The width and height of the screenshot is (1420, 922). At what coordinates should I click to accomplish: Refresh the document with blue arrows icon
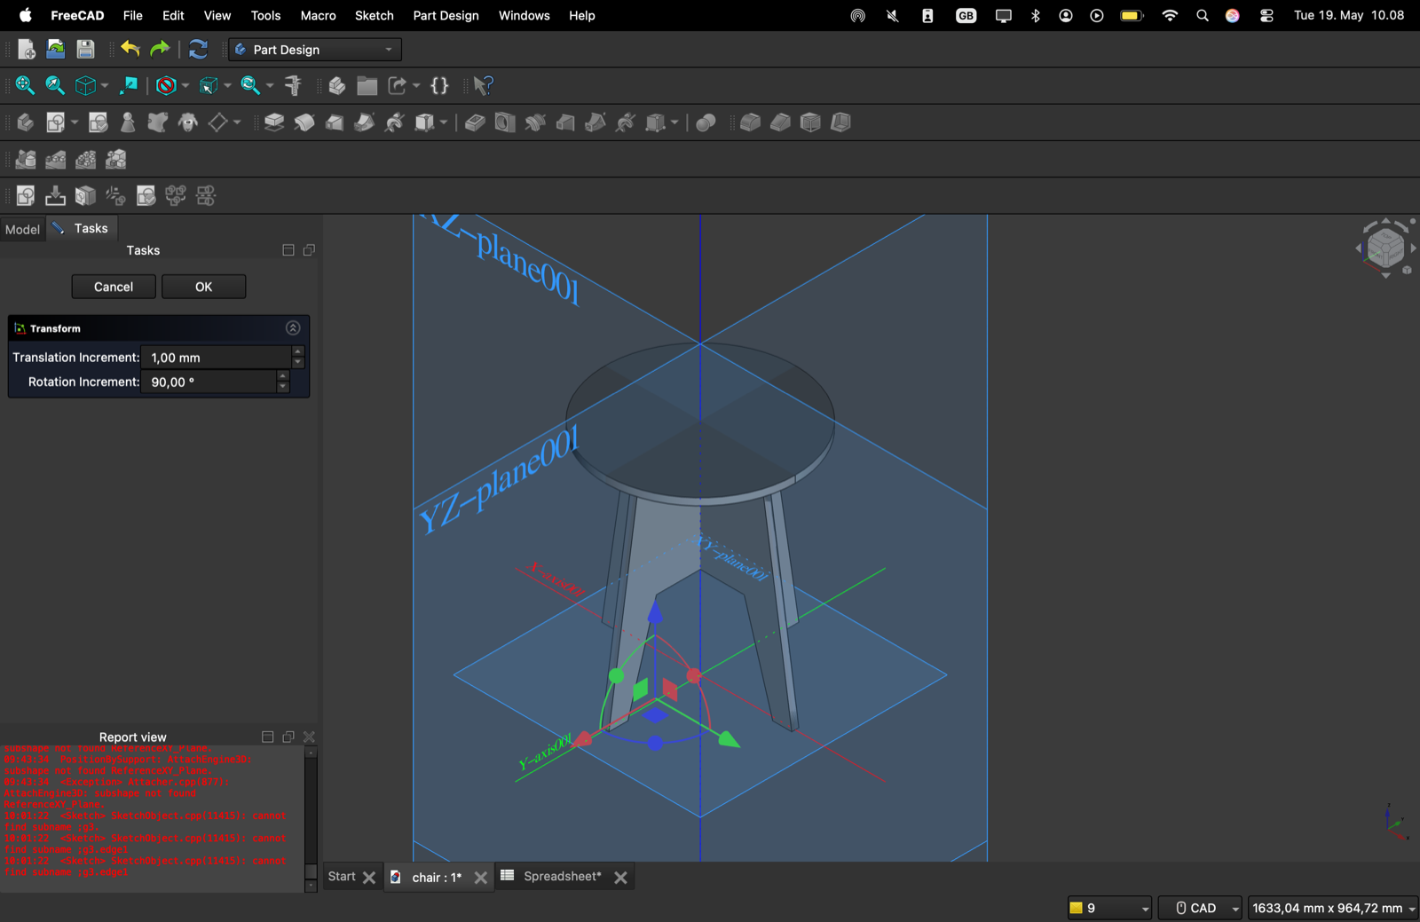pos(198,50)
